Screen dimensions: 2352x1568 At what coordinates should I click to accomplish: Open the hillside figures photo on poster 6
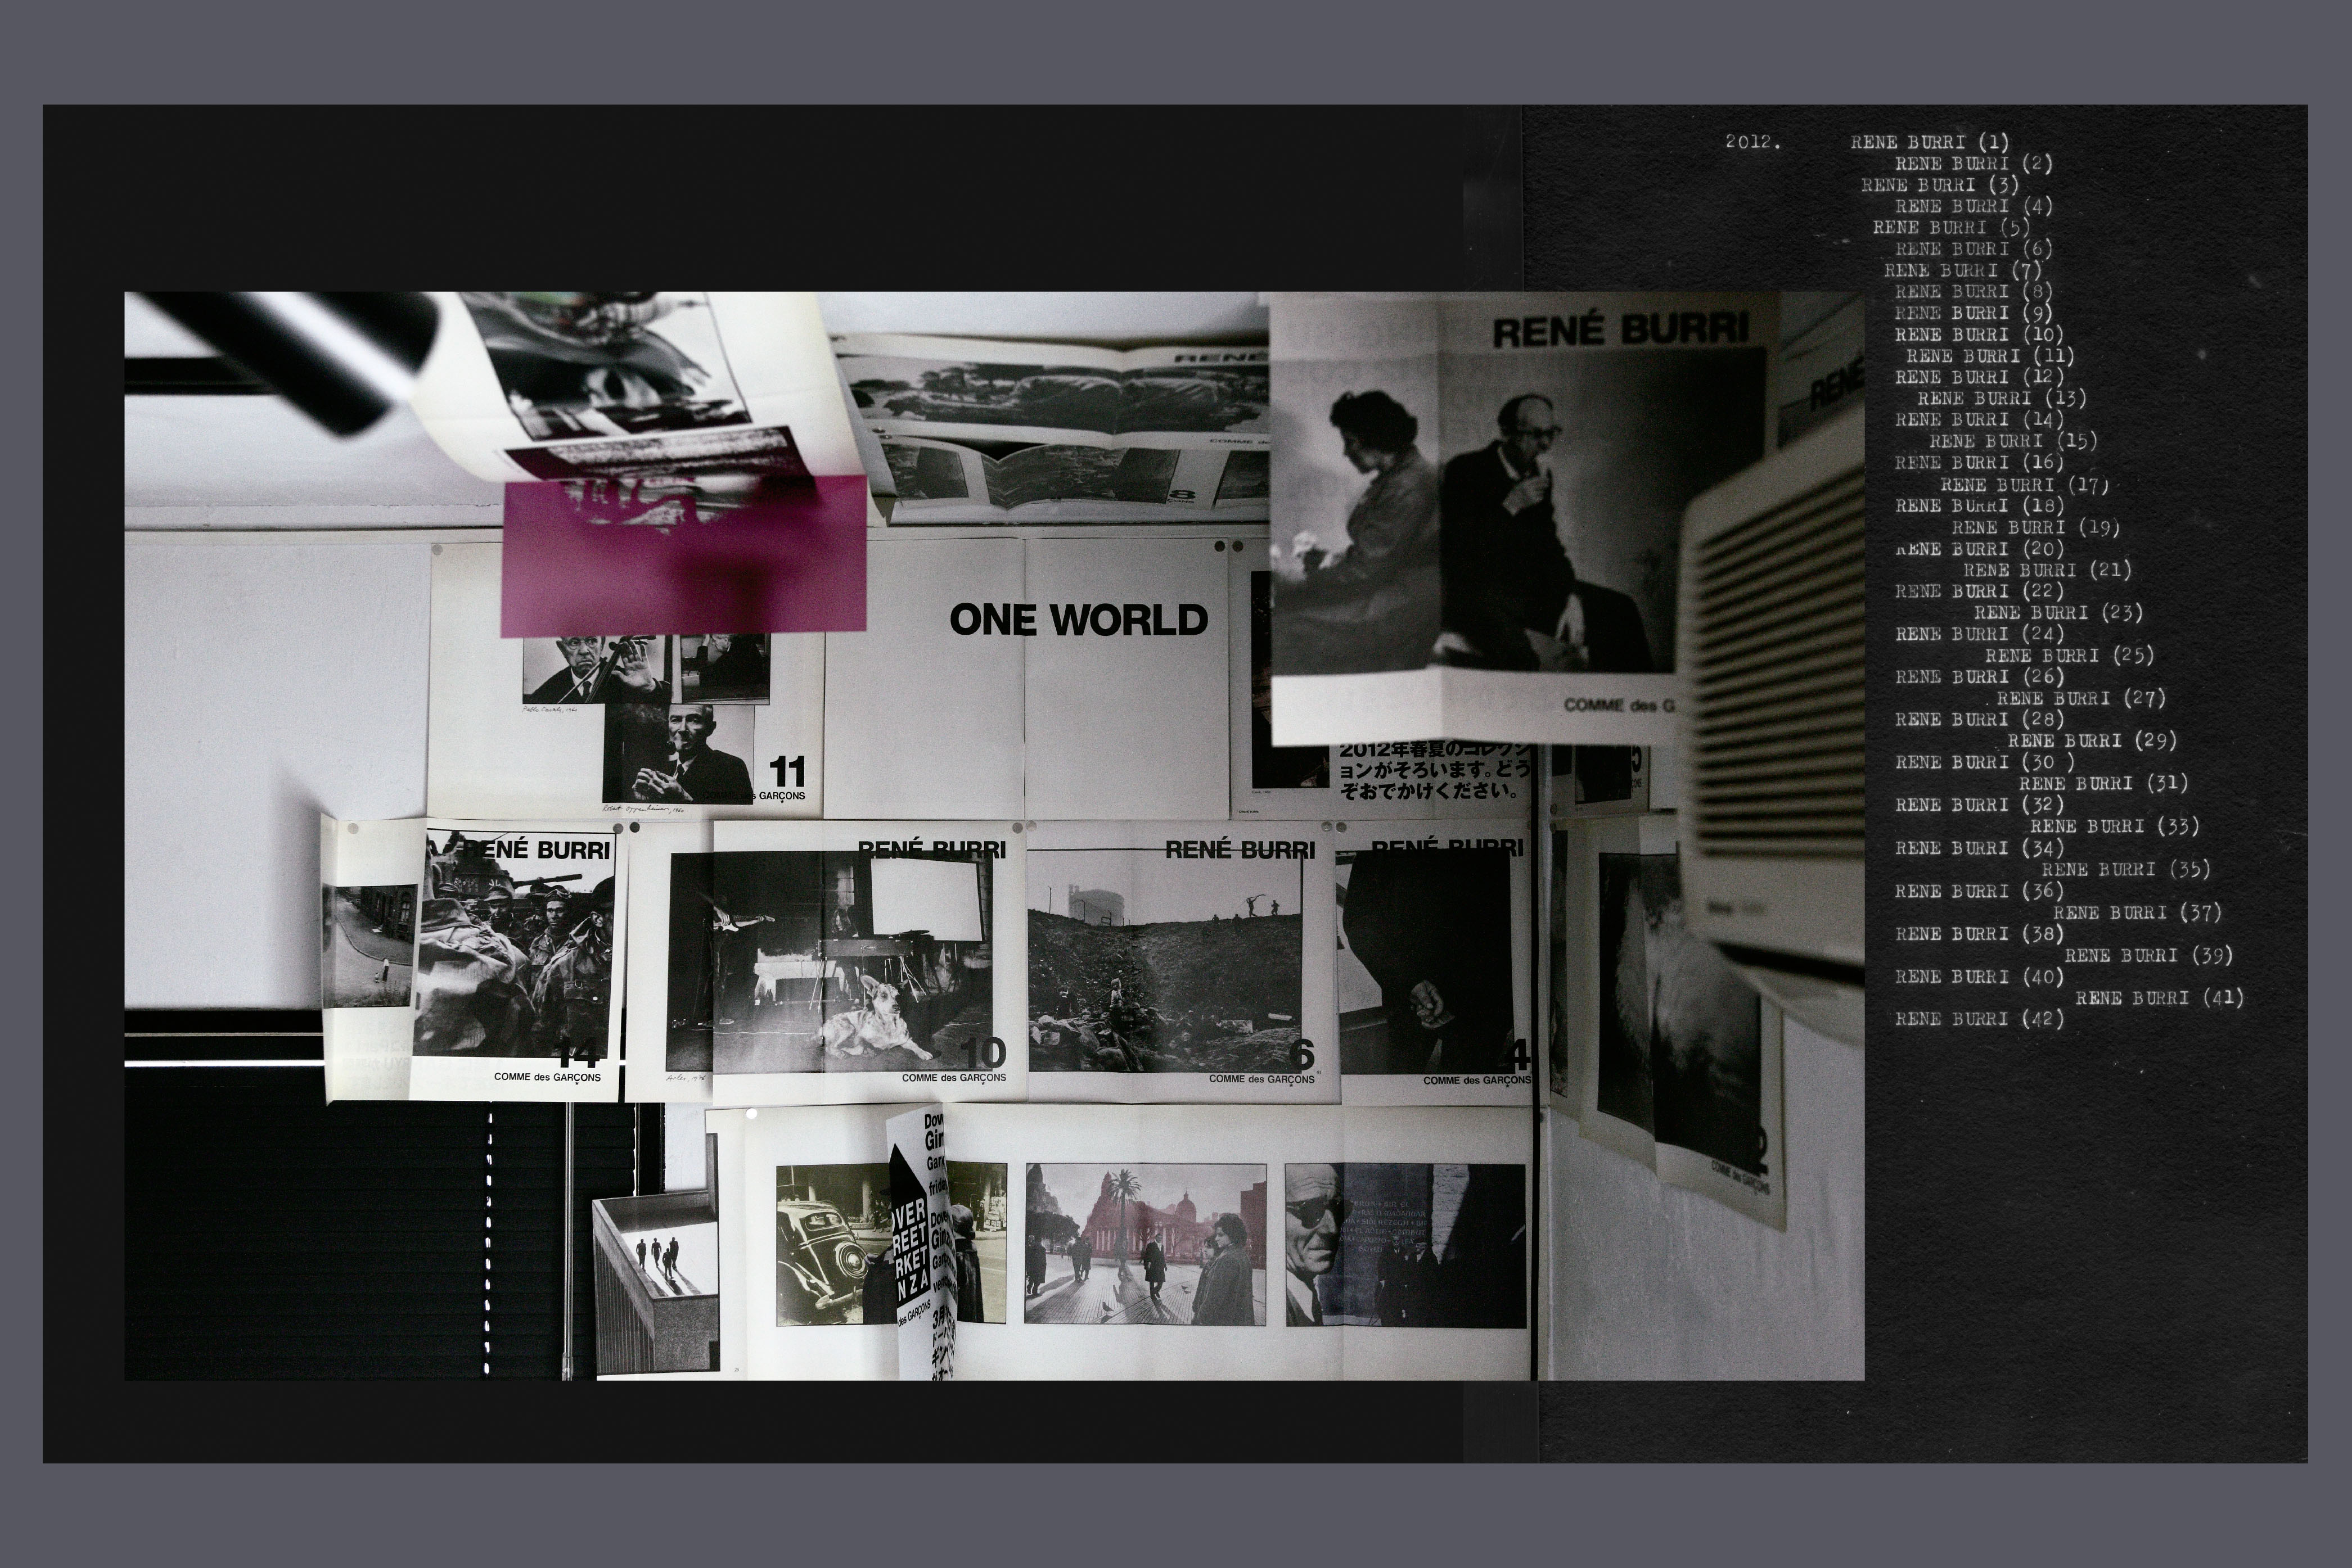[1166, 960]
